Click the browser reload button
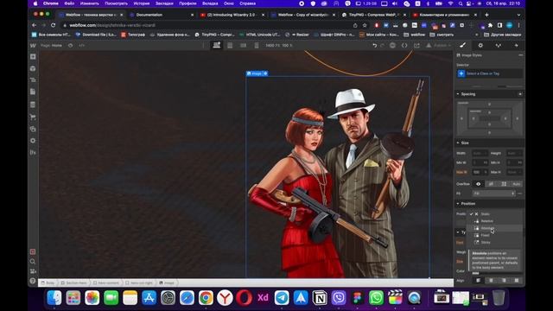Image resolution: width=553 pixels, height=311 pixels. pos(53,25)
